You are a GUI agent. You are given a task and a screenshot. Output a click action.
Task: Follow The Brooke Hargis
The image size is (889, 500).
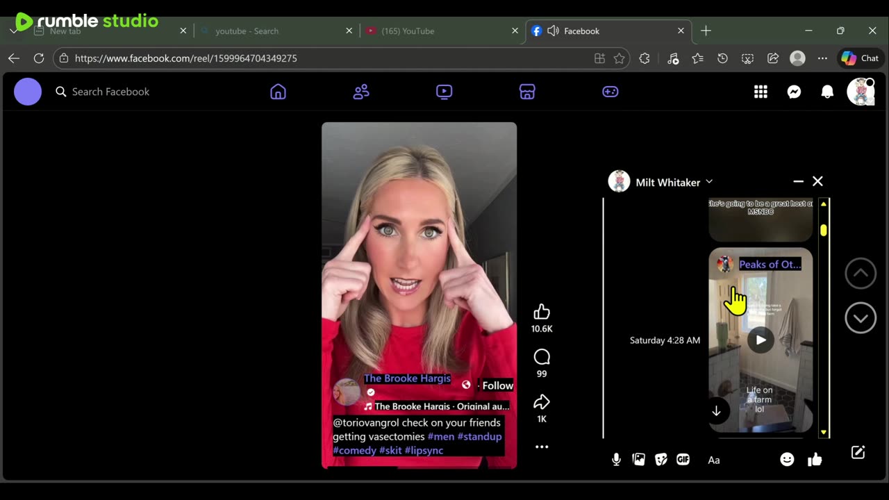coord(498,385)
